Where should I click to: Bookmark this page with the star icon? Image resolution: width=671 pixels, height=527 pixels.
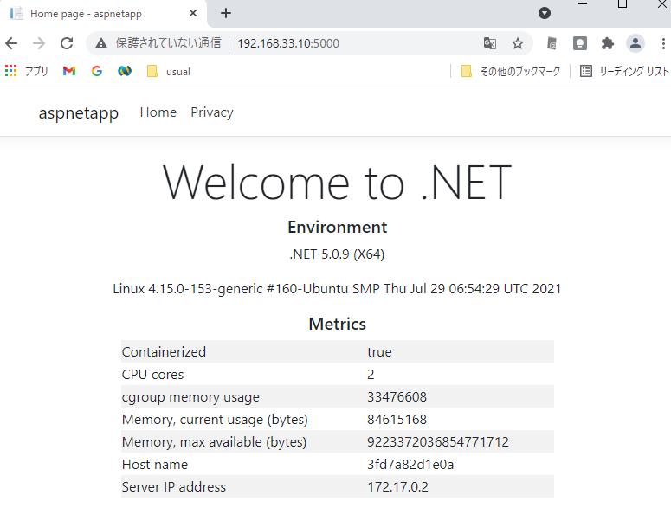[518, 43]
